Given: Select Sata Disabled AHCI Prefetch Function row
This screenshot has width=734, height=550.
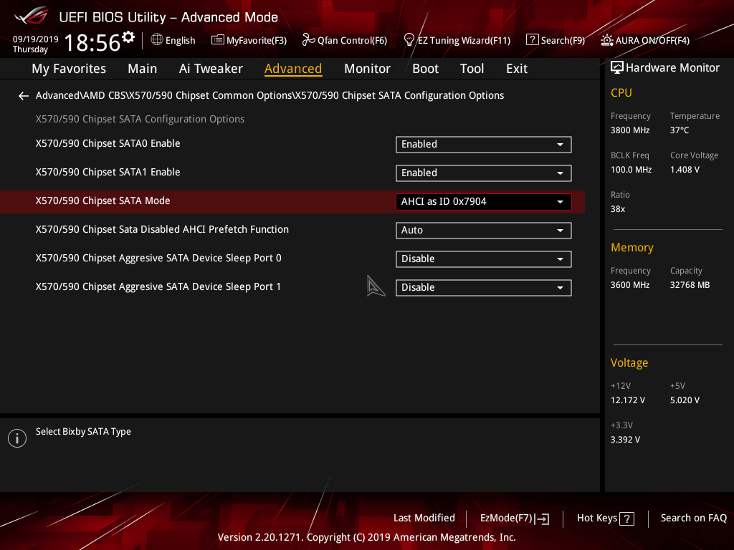Looking at the screenshot, I should coord(292,230).
